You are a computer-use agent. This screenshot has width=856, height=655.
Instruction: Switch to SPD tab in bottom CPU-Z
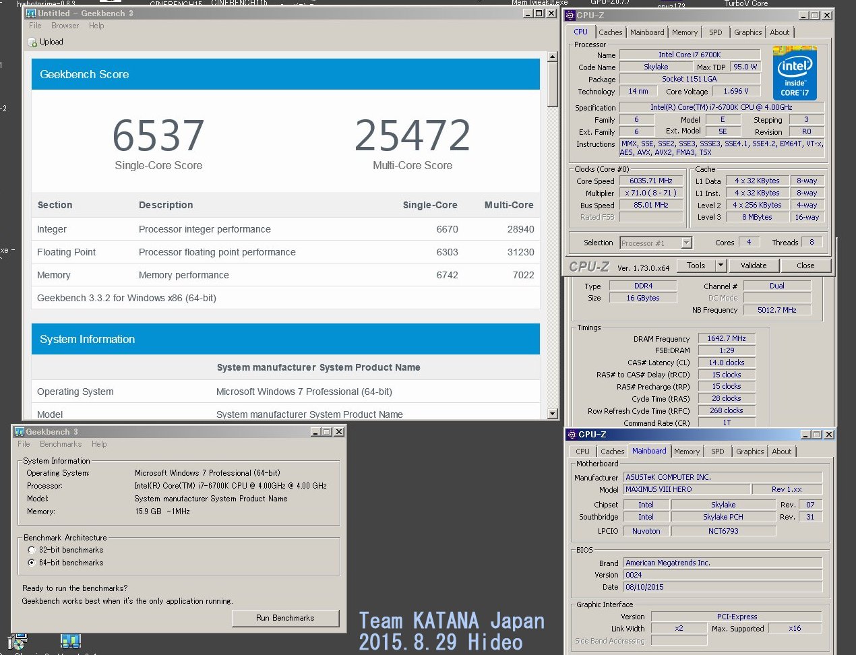[x=718, y=451]
